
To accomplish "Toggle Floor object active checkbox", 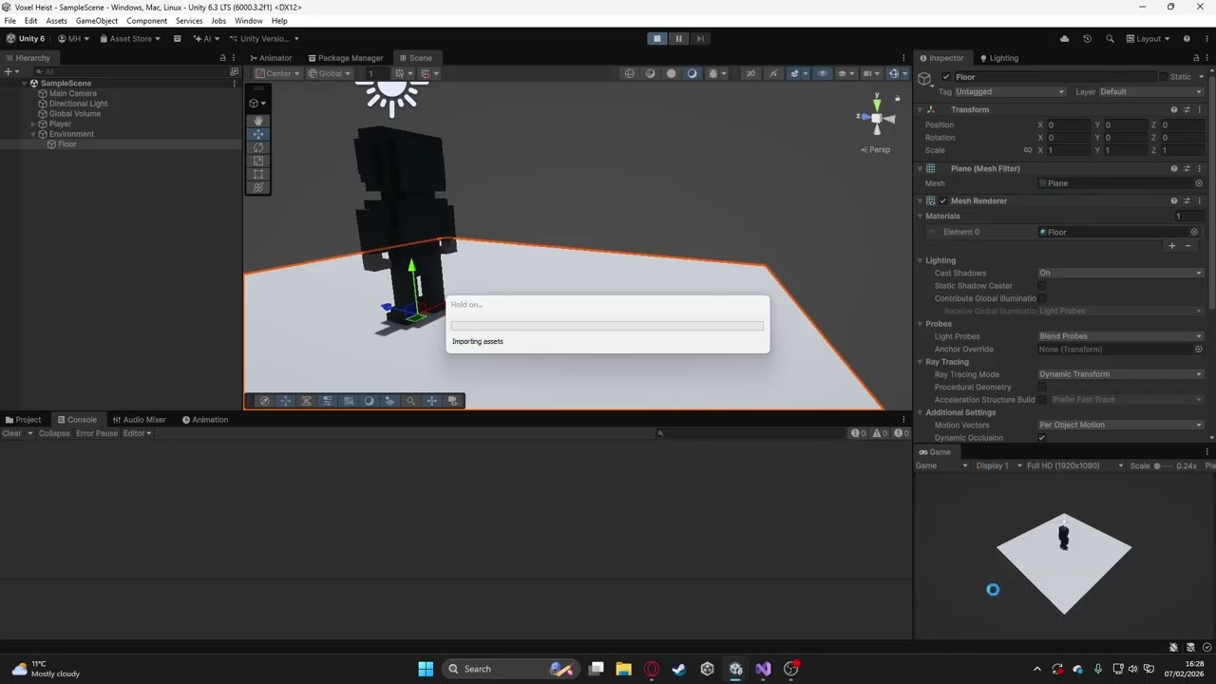I will point(946,77).
